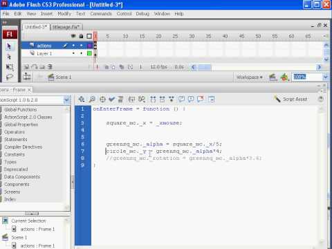Expand the Global Functions category
Image resolution: width=332 pixels, height=249 pixels.
pyautogui.click(x=20, y=109)
